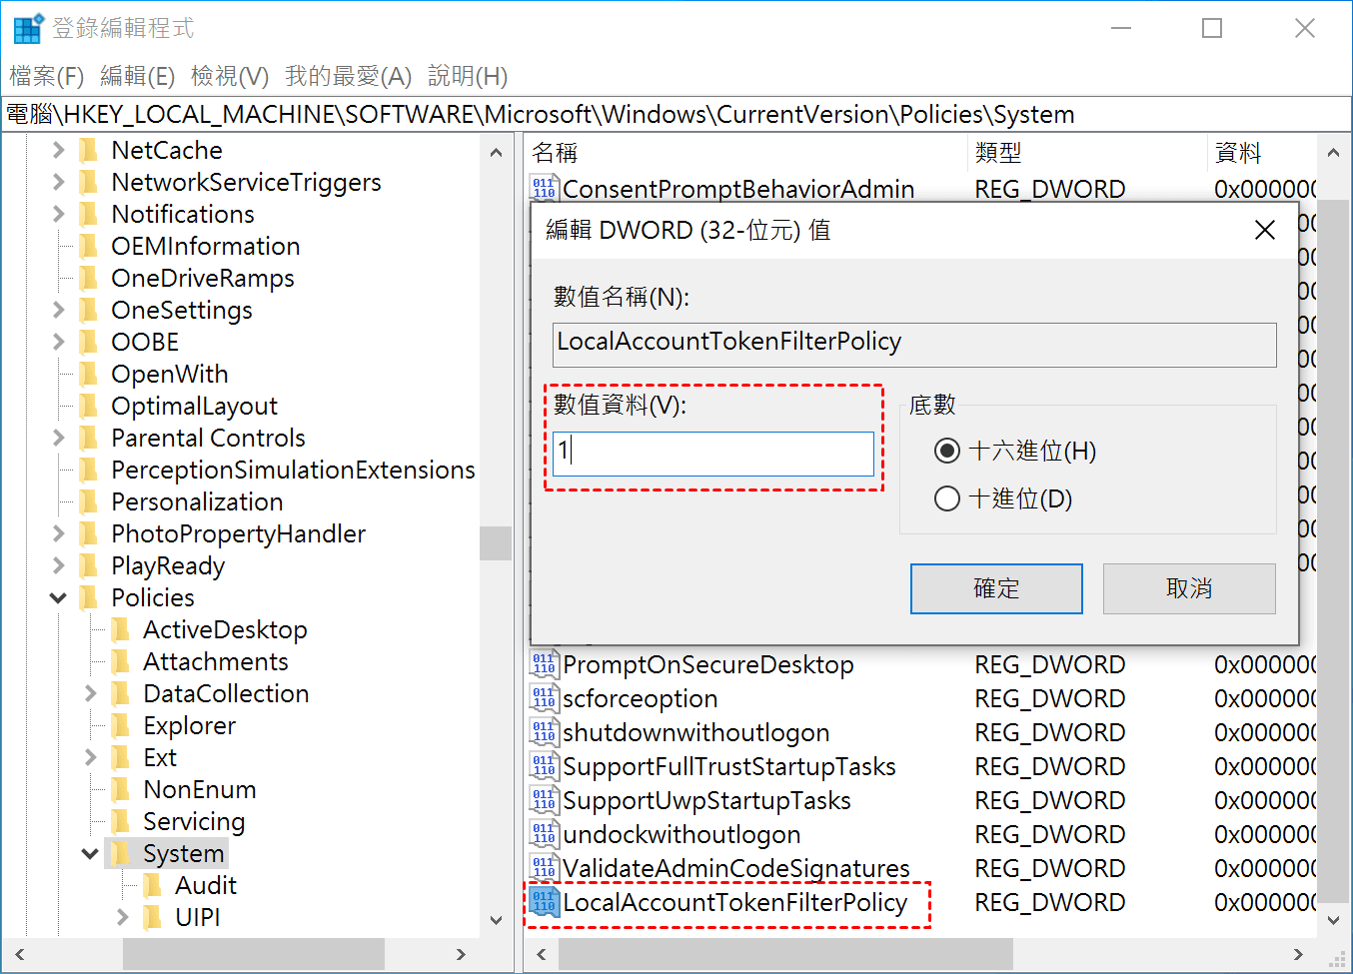This screenshot has height=974, width=1353.
Task: Close the 編輯 DWORD dialog
Action: coord(1264,230)
